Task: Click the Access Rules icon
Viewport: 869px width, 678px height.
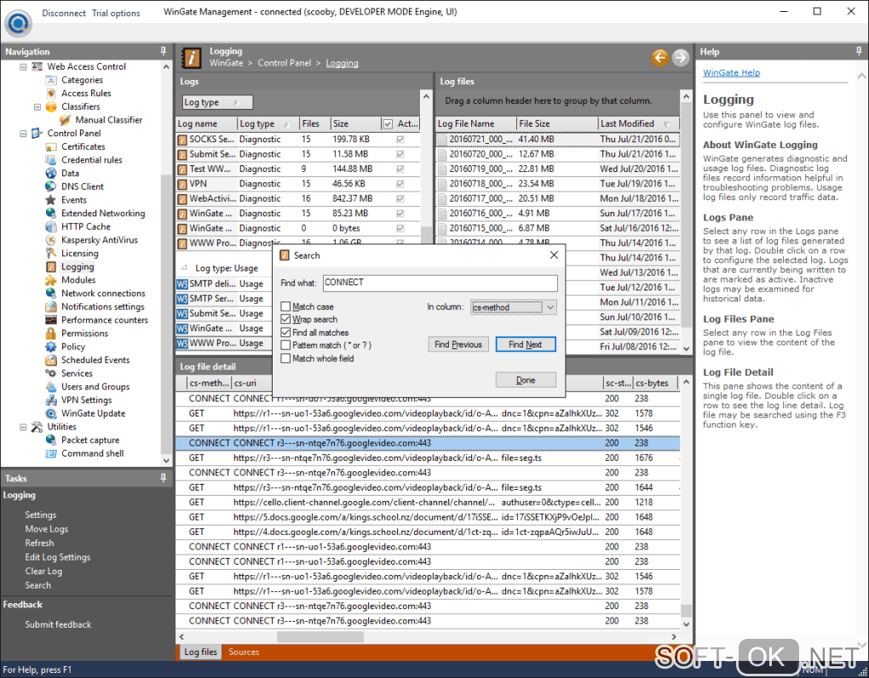Action: [x=51, y=93]
